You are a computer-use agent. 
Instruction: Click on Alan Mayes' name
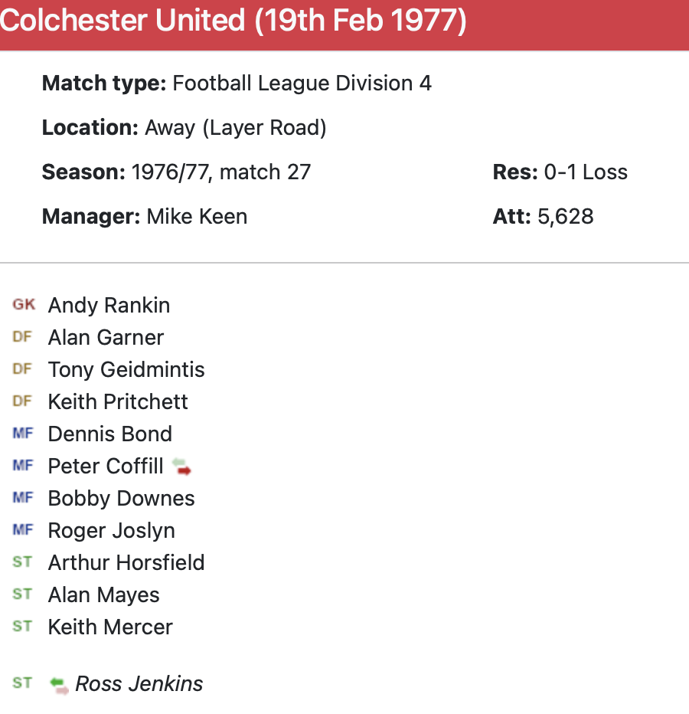[103, 594]
